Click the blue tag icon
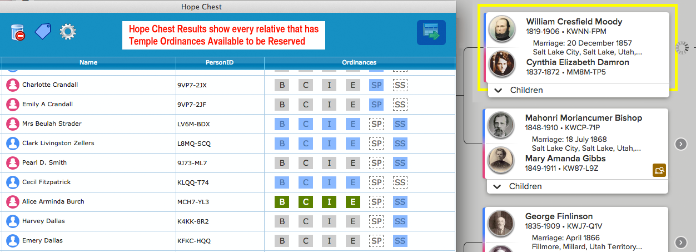Screen dimensions: 696x252 (x=43, y=31)
